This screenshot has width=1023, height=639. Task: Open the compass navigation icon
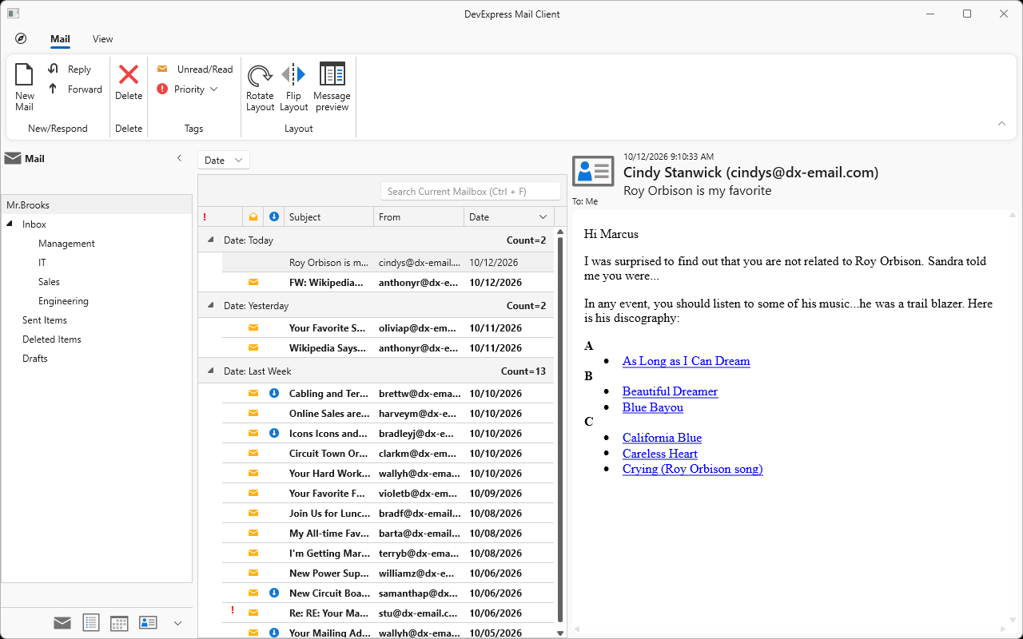coord(21,39)
